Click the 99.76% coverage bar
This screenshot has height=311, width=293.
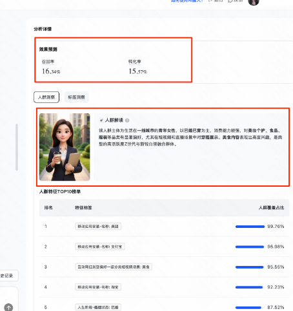point(250,227)
